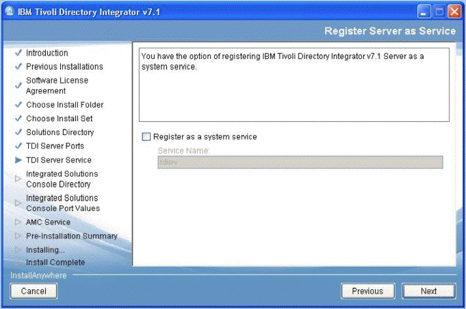This screenshot has width=466, height=309.
Task: Click the pending arrow beside Console Port Values
Action: [18, 203]
